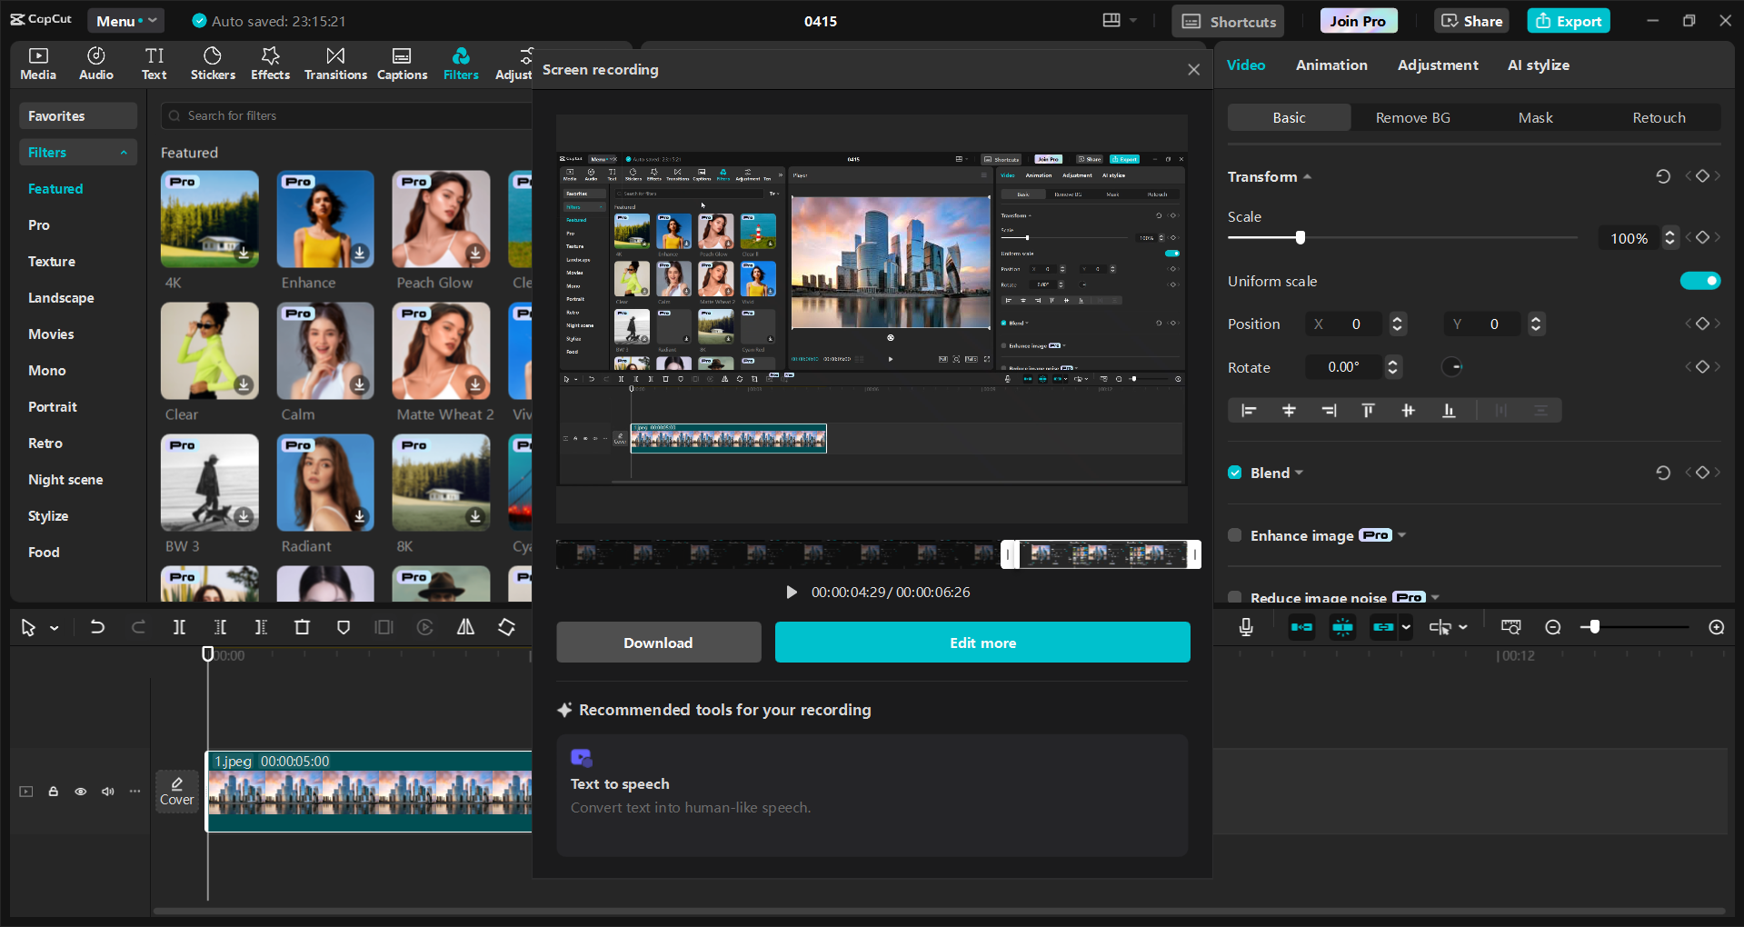Screen dimensions: 1744x927
Task: Open the Stickers panel
Action: [x=213, y=62]
